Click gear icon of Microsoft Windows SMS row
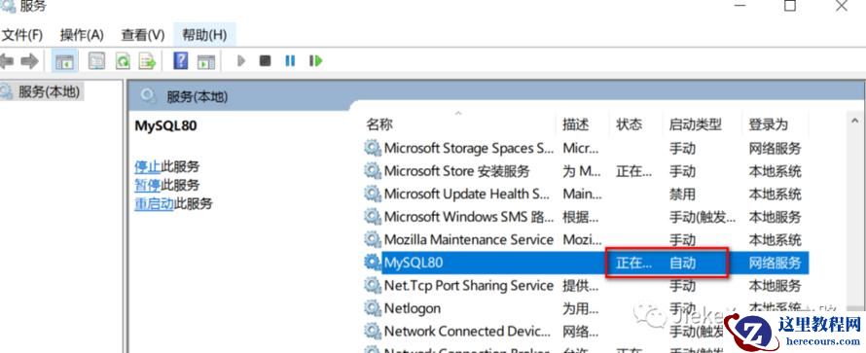Screen dimensions: 866x353 [x=373, y=217]
